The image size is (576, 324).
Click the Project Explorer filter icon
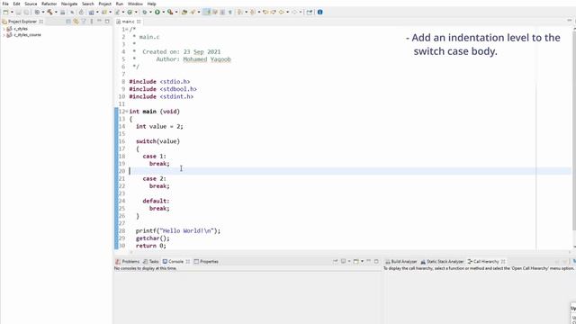click(84, 22)
